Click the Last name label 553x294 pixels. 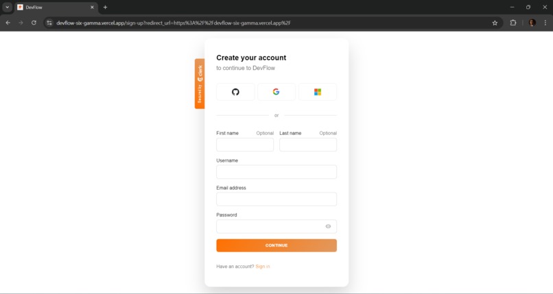click(x=290, y=133)
